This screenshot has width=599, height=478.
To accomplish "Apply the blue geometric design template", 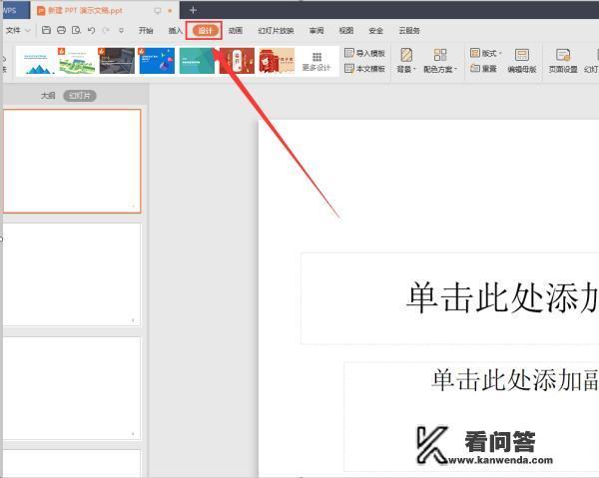I will [157, 61].
